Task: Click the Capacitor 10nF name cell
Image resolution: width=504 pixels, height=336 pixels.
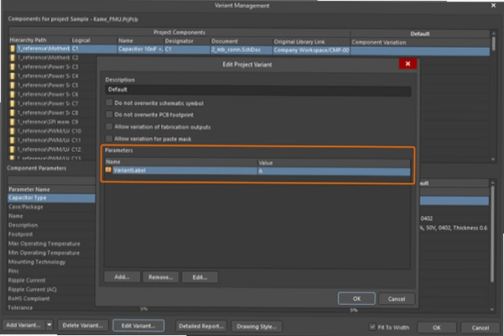Action: (140, 50)
